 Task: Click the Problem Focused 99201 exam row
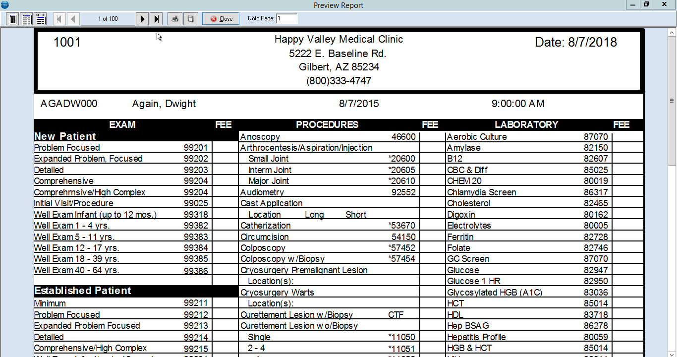click(x=123, y=148)
